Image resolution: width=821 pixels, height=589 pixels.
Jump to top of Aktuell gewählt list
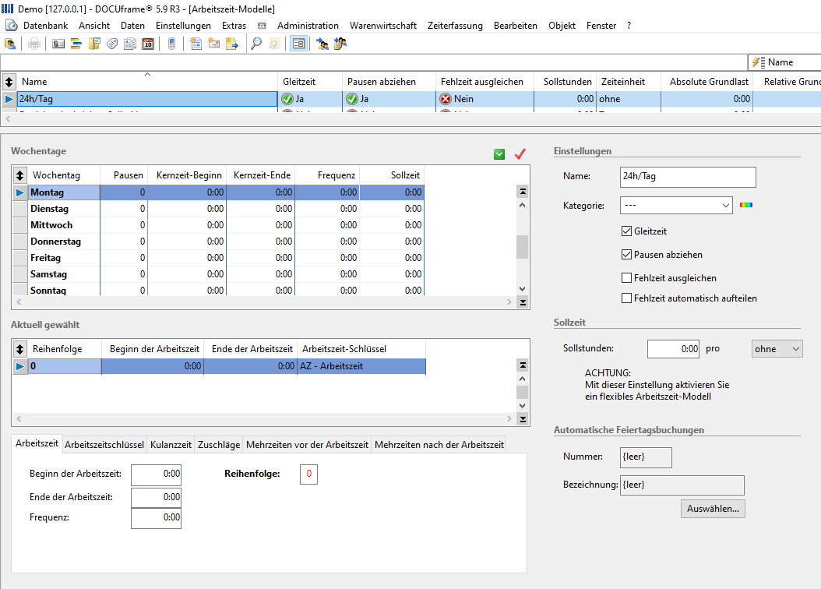click(523, 365)
